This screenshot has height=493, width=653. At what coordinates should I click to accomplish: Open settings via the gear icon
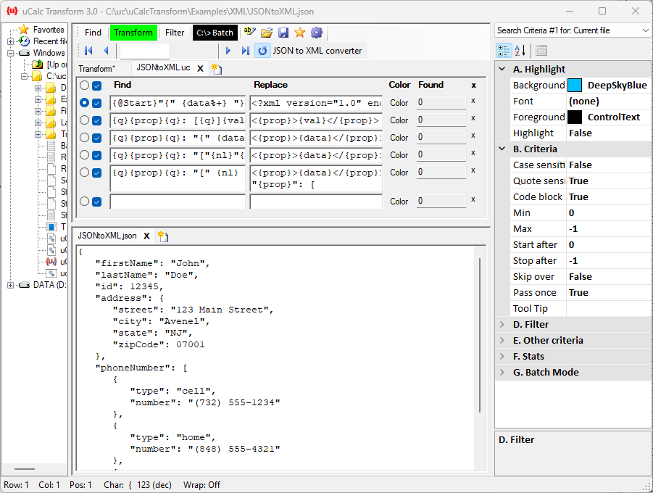point(317,33)
